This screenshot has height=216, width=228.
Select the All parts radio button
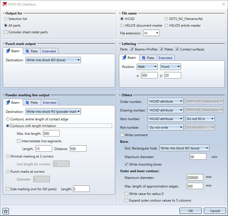click(6, 26)
